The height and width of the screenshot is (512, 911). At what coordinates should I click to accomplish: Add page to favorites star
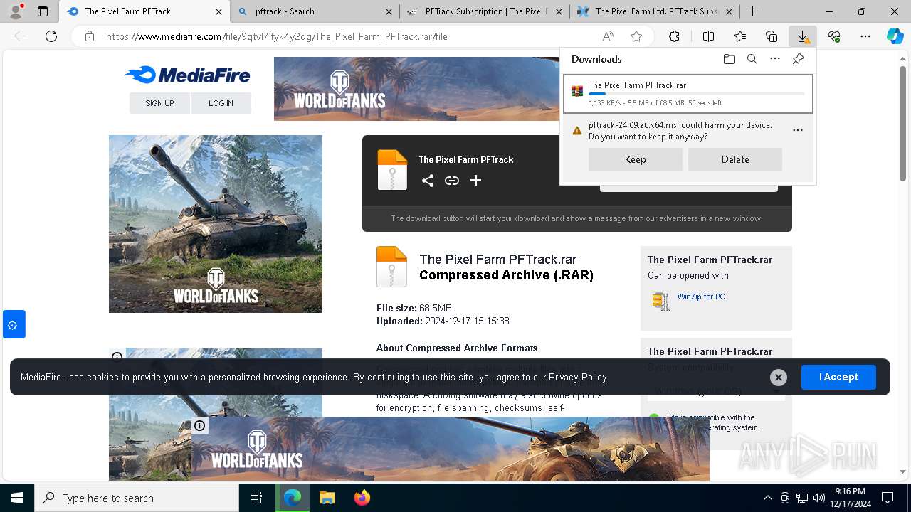636,36
